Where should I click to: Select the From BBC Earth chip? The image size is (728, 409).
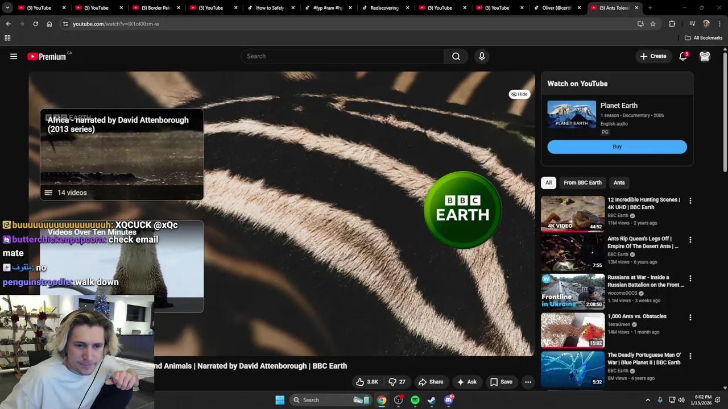click(582, 182)
